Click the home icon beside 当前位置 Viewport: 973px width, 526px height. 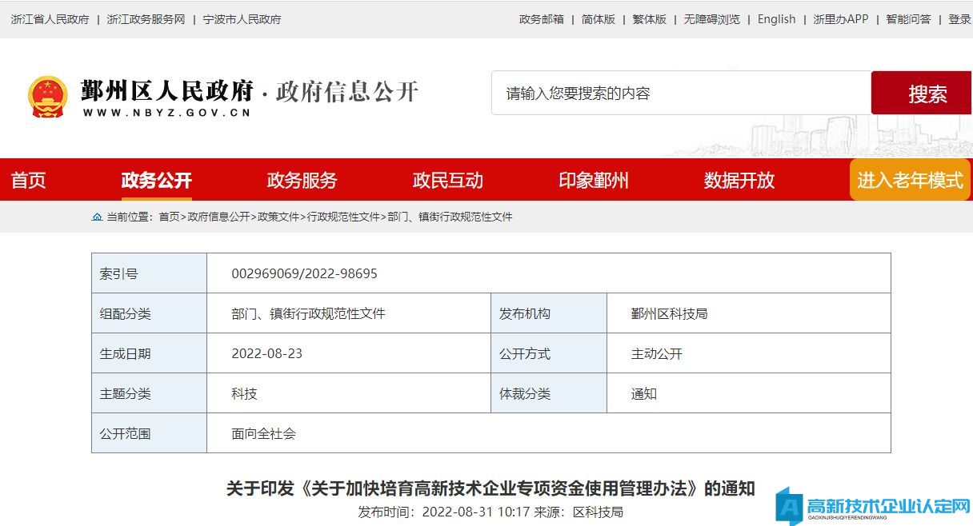(x=97, y=217)
